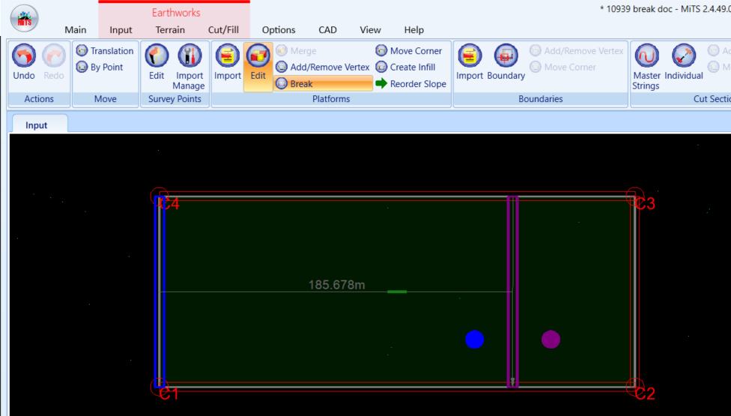The image size is (731, 416).
Task: Click the 185.678m dimension label
Action: 336,285
